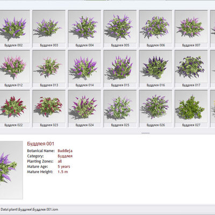
Task: Click the Planting Zones value all
Action: click(x=60, y=161)
